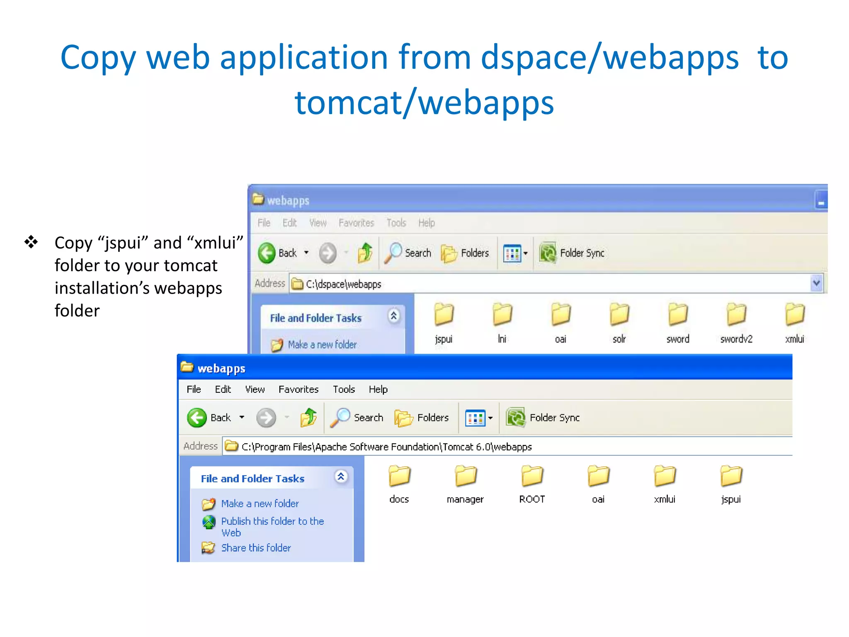Open Edit menu in dspace webapps window
This screenshot has width=849, height=637.
coord(290,223)
